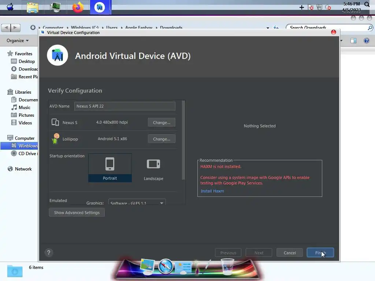Screen dimensions: 375x281
Task: Click the Cancel button
Action: click(x=290, y=252)
